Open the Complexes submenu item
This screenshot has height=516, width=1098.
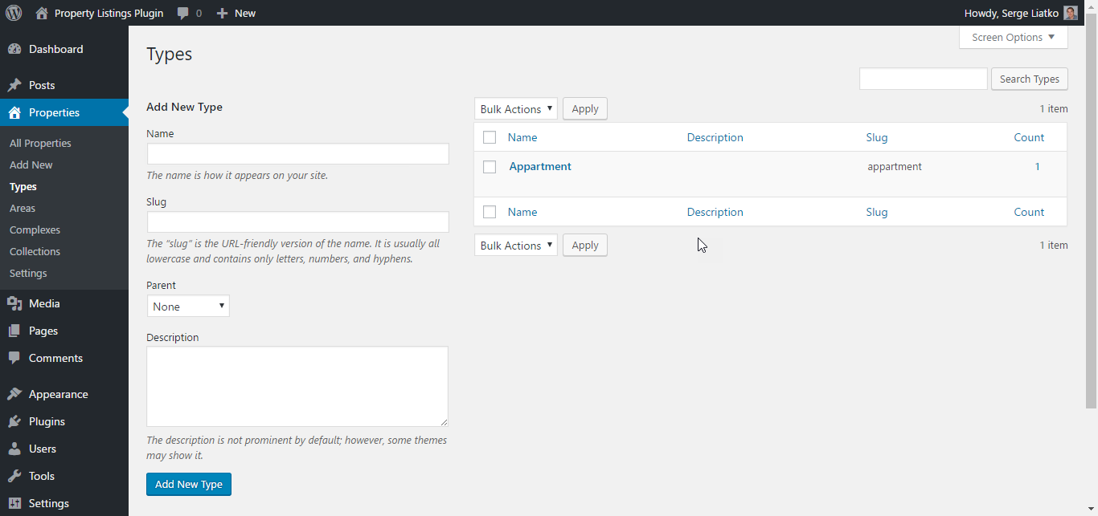[35, 230]
